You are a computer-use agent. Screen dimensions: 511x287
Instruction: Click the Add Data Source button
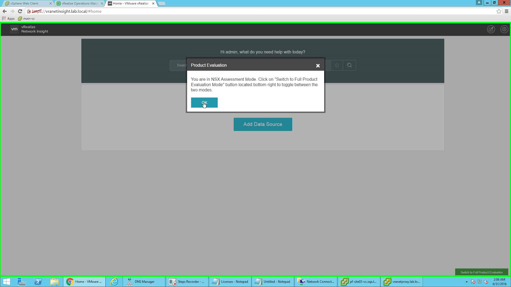263,124
